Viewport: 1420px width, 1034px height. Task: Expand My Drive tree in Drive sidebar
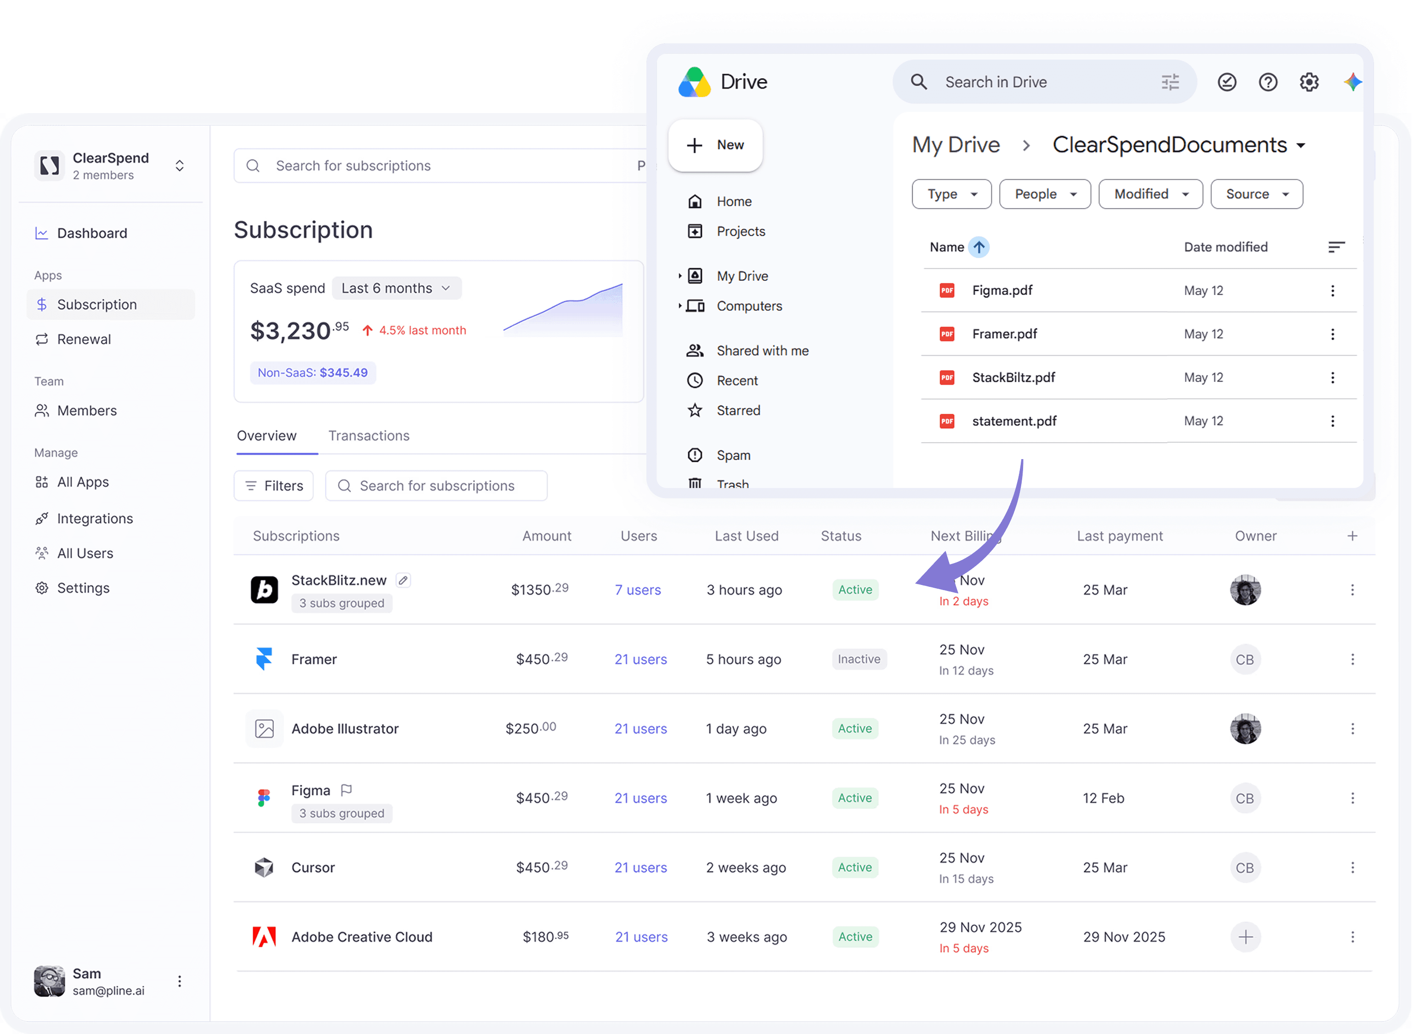pyautogui.click(x=680, y=276)
